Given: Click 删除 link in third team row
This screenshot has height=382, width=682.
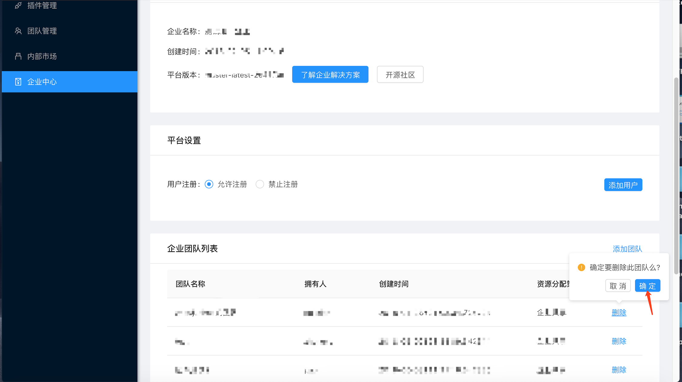Looking at the screenshot, I should [619, 370].
